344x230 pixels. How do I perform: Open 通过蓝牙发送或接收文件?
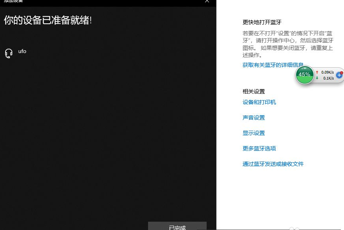[x=273, y=164]
